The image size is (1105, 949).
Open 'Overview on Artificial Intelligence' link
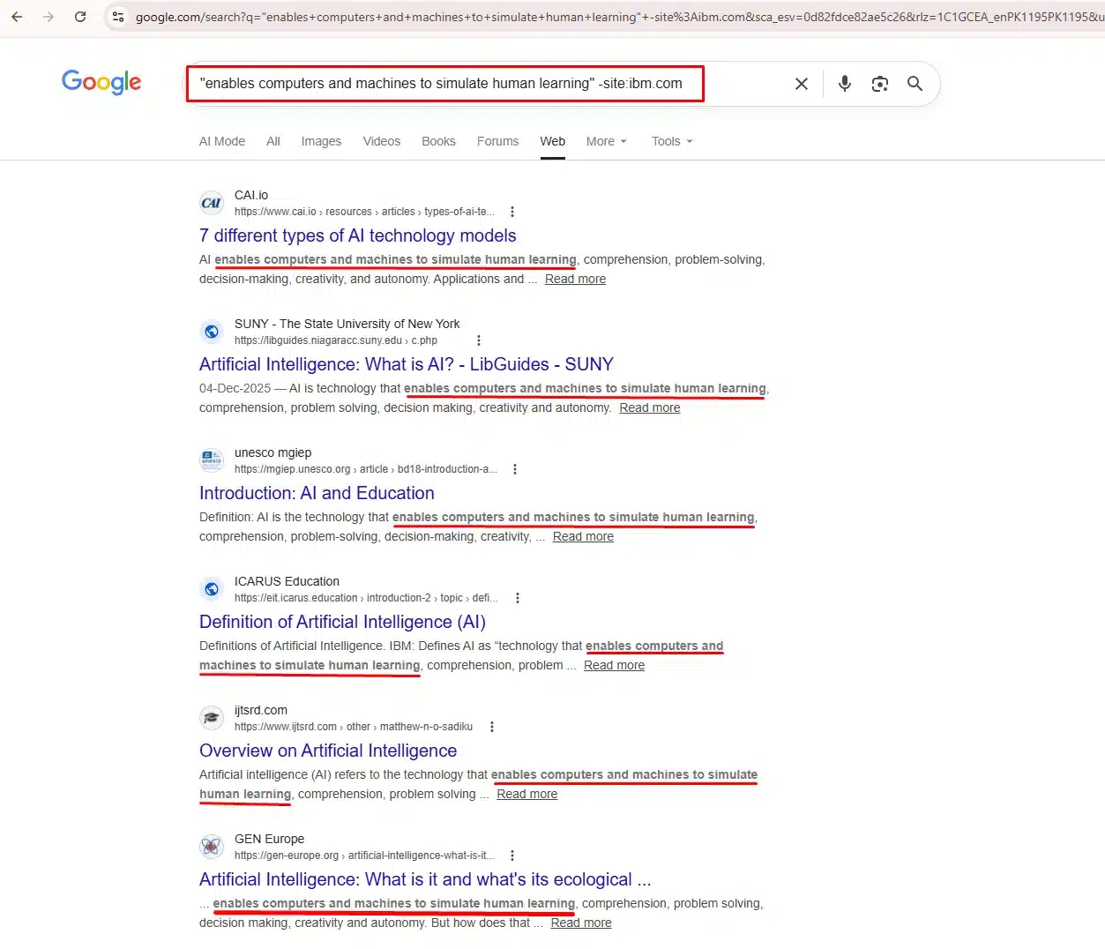point(328,751)
